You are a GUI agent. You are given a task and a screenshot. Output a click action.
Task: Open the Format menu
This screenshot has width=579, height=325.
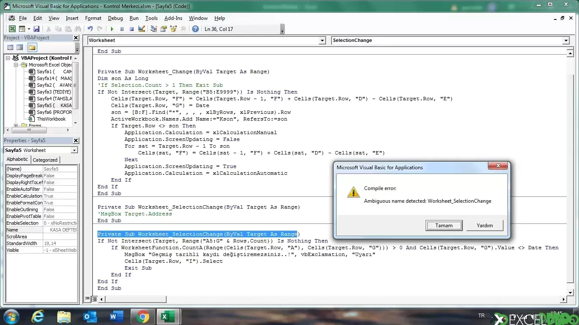(93, 18)
